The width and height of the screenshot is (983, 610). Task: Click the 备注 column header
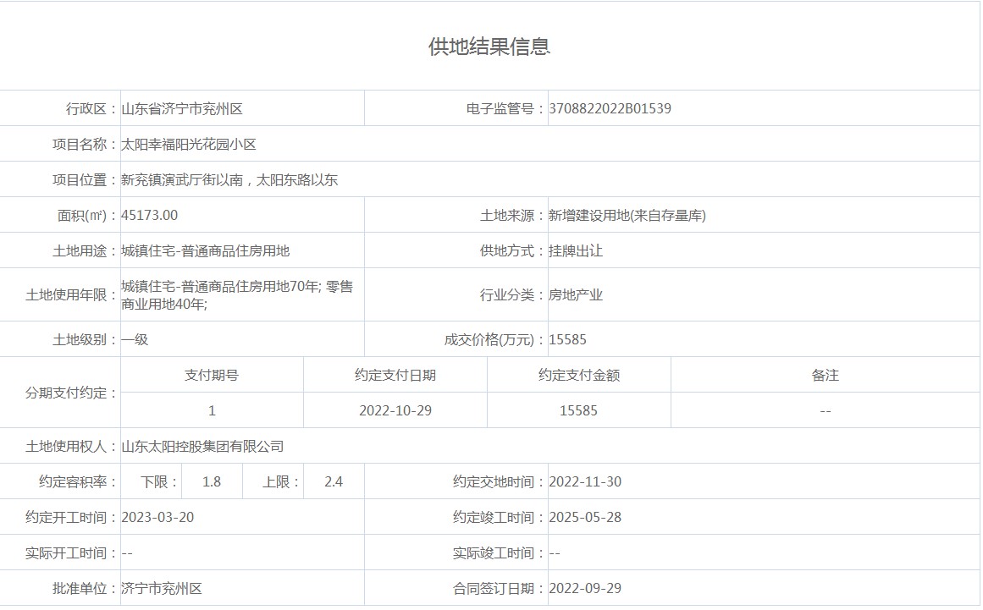pos(825,375)
